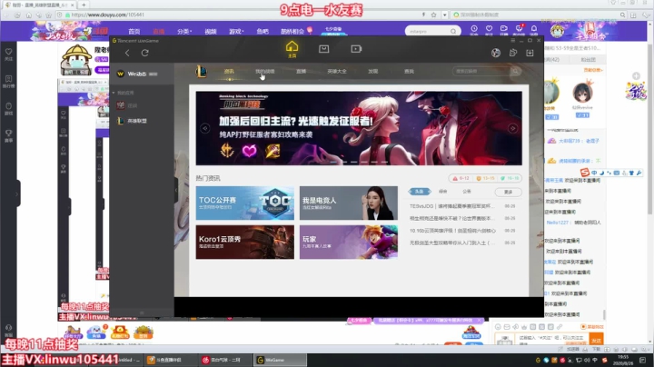Open 我是电竞人 card
654x367 pixels.
[349, 203]
